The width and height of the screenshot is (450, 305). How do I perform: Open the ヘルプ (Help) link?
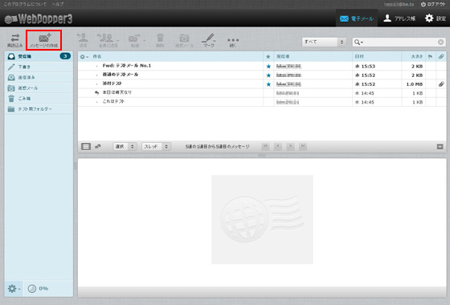[x=58, y=4]
